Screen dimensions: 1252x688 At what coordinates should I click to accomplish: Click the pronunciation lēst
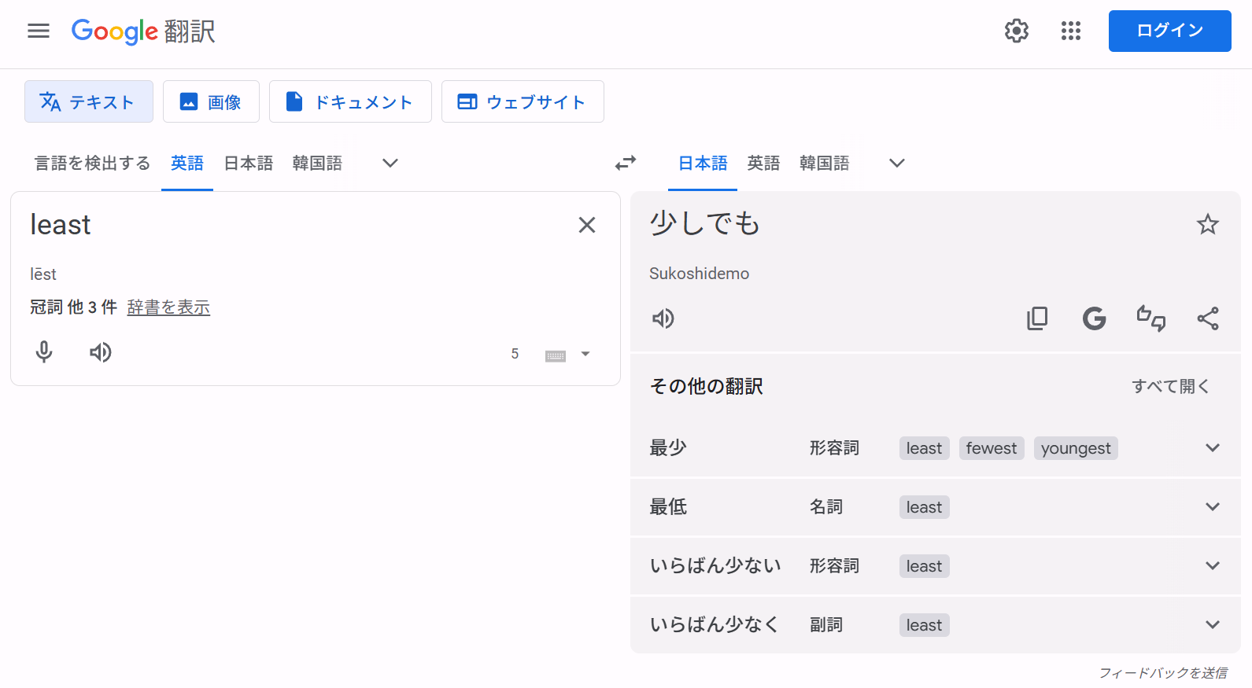pos(43,274)
